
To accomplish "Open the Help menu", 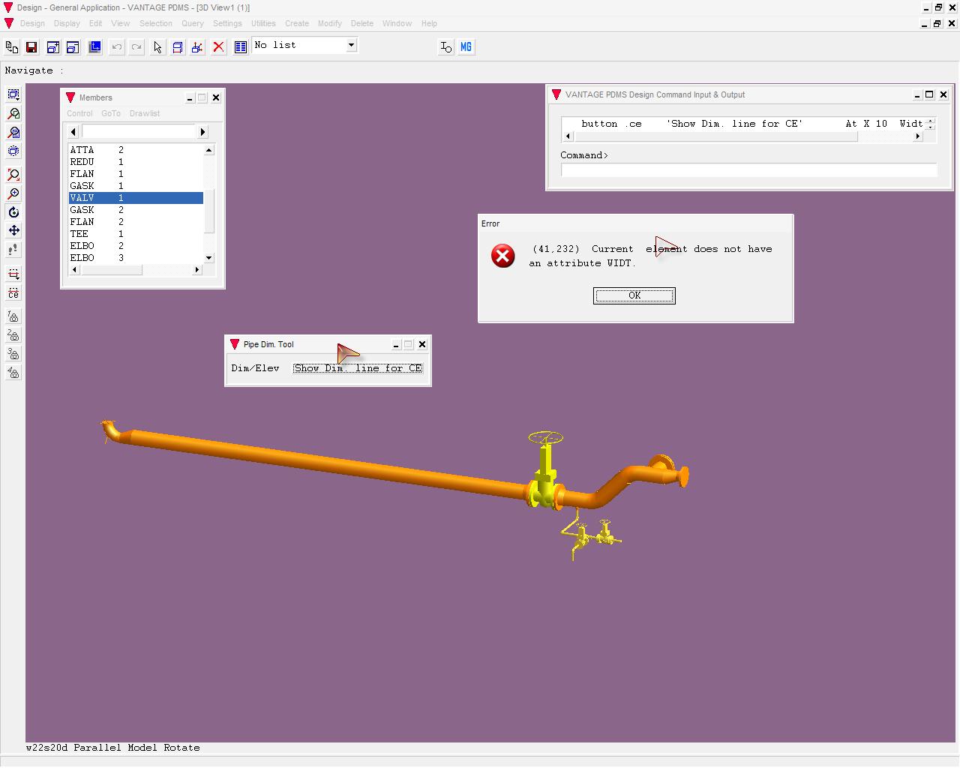I will point(429,23).
